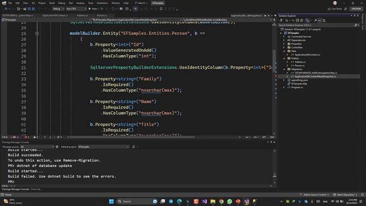Viewport: 366px width, 206px height.
Task: Open Properties wrench in Solution Explorer toolbar
Action: point(315,21)
